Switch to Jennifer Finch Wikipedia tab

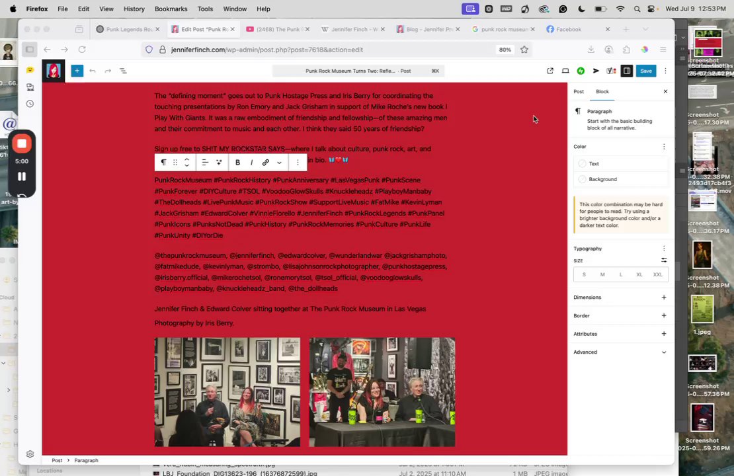pos(353,29)
